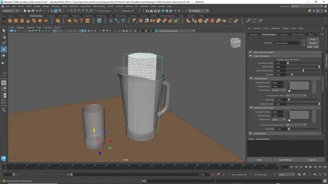Open the Viscosity Scale Input dropdown
The height and width of the screenshot is (184, 328).
[296, 96]
